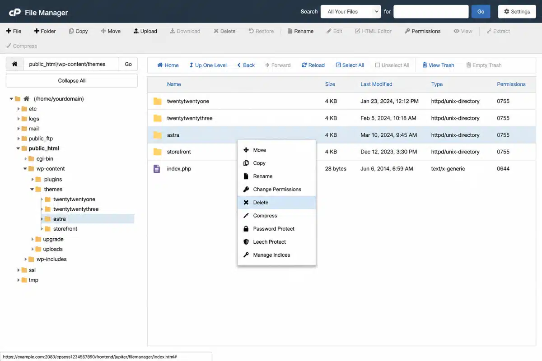Screen dimensions: 542x361
Task: Collapse the themes tree node
Action: 32,190
